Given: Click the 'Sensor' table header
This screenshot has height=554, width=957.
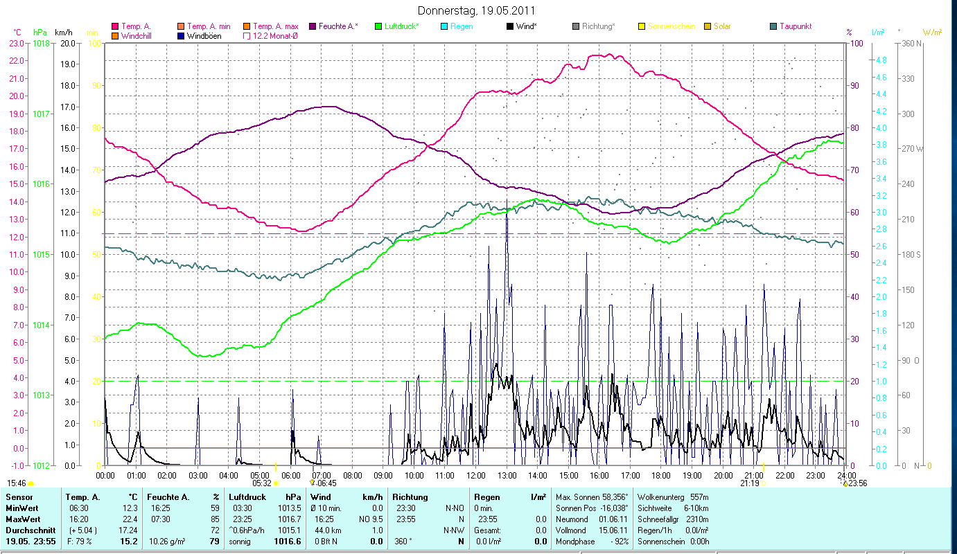Looking at the screenshot, I should point(18,497).
